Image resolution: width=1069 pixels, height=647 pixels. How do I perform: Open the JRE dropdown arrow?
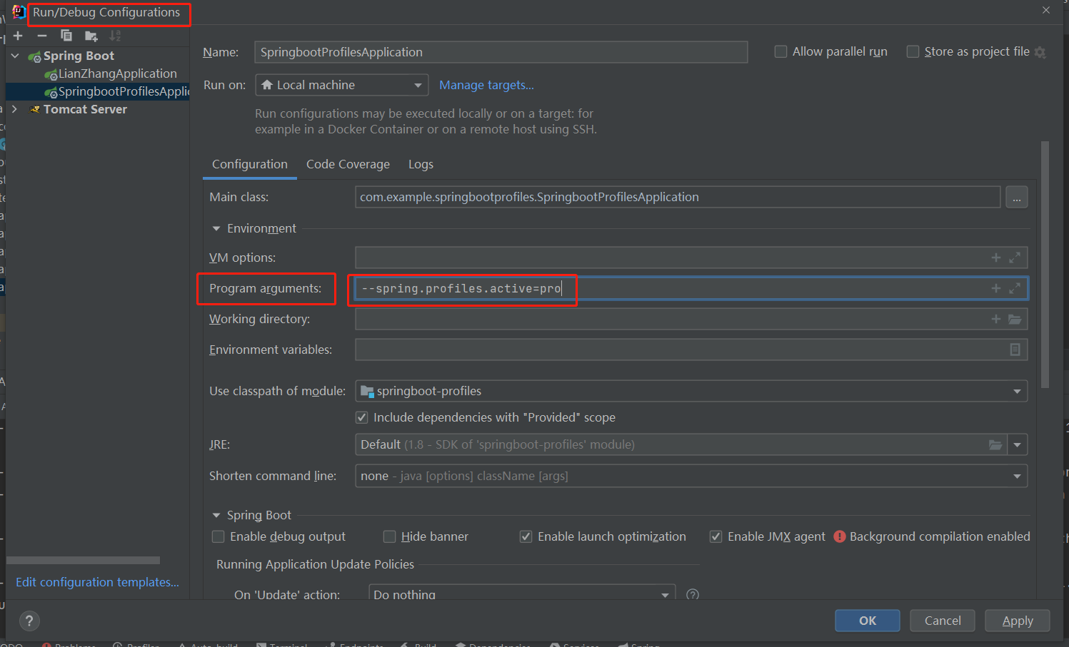tap(1018, 444)
